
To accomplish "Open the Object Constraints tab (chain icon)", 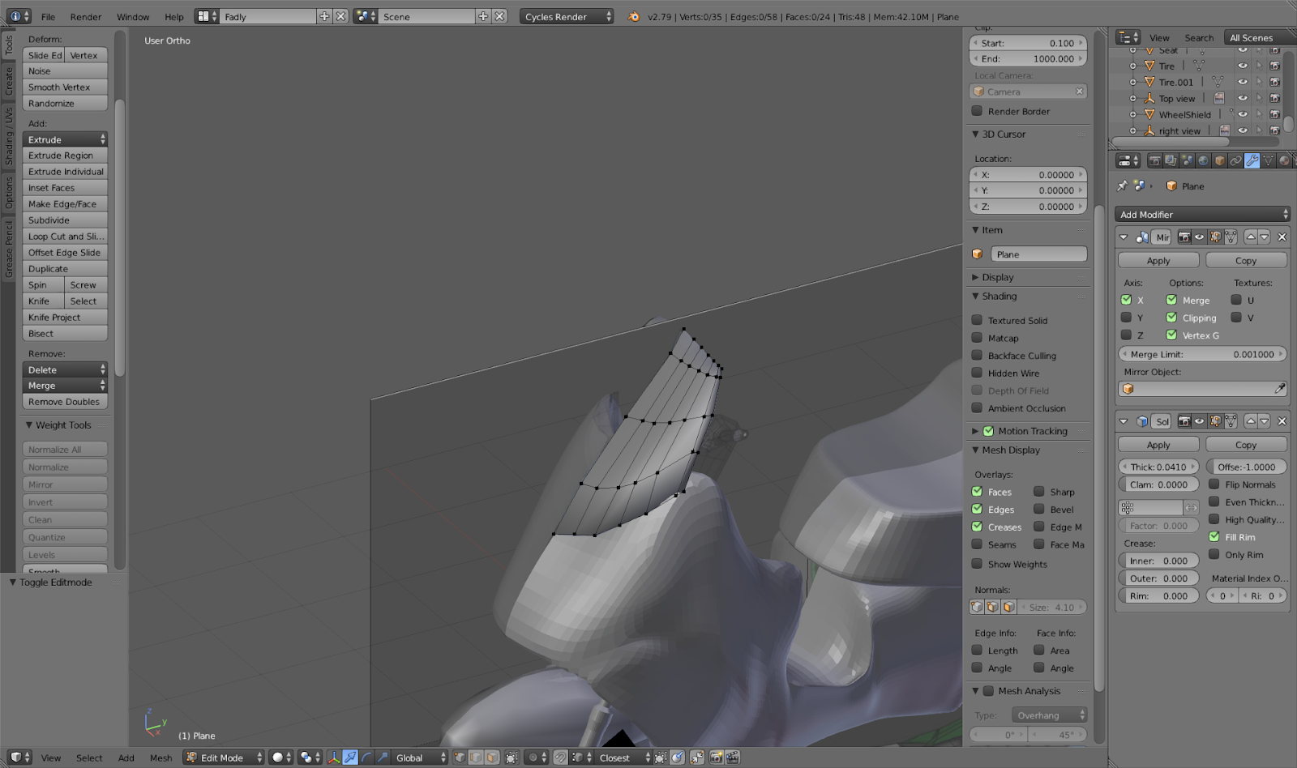I will (x=1236, y=160).
